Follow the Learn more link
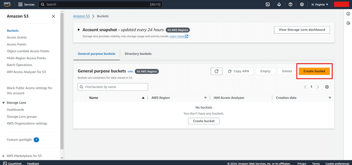This screenshot has height=165, width=352. [177, 36]
